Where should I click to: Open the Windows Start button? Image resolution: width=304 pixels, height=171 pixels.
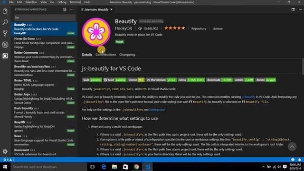[5, 167]
